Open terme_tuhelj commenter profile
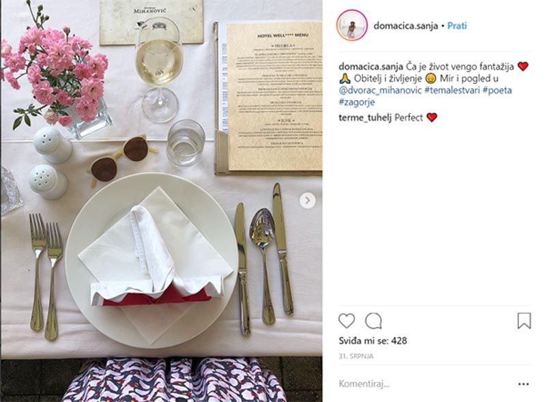546x402 pixels. [365, 118]
